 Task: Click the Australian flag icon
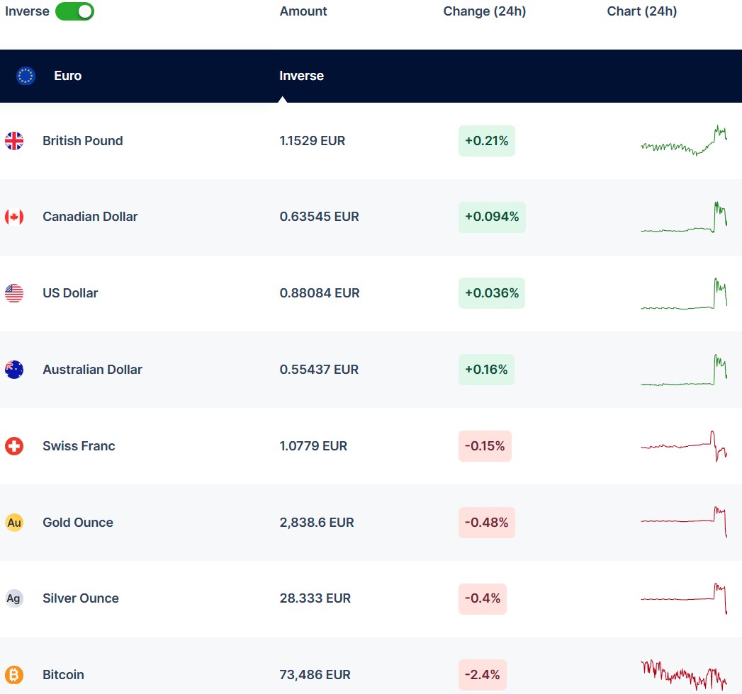tap(14, 370)
